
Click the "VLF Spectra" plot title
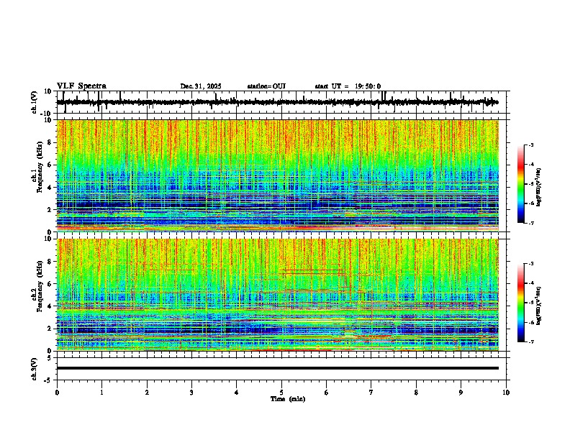tap(81, 86)
